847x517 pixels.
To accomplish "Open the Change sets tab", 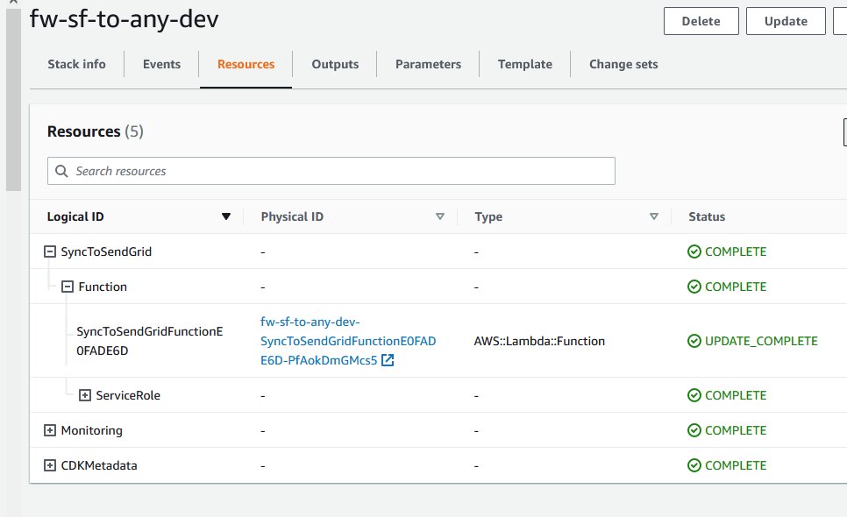I will tap(623, 64).
